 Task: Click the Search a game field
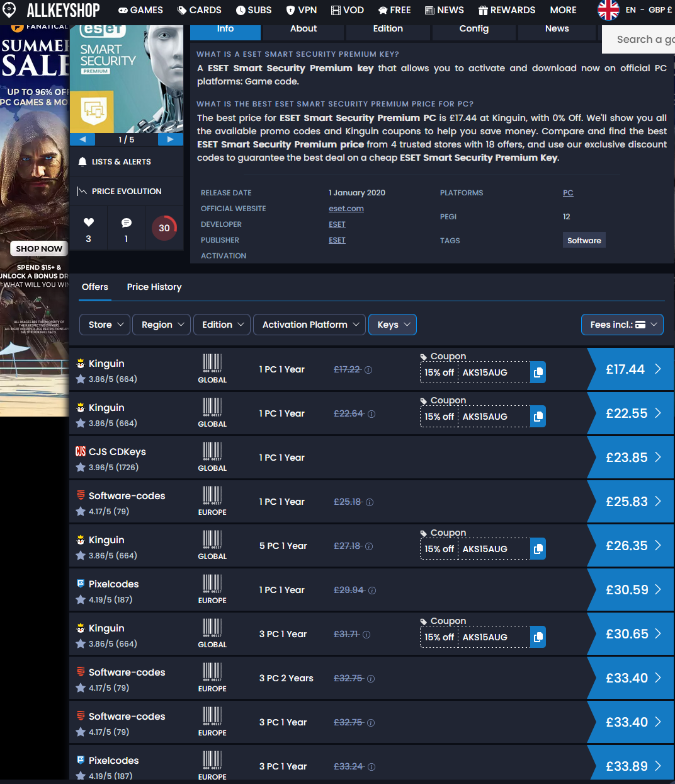click(639, 39)
